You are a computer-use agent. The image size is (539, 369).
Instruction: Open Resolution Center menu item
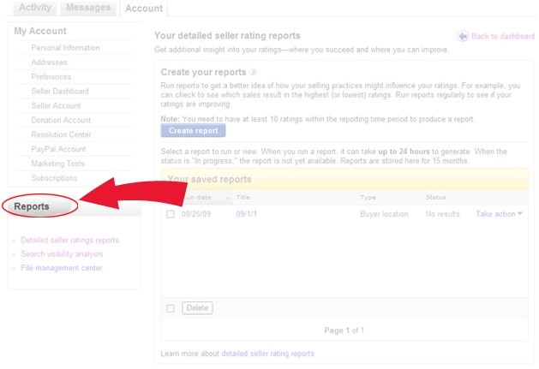[x=61, y=134]
